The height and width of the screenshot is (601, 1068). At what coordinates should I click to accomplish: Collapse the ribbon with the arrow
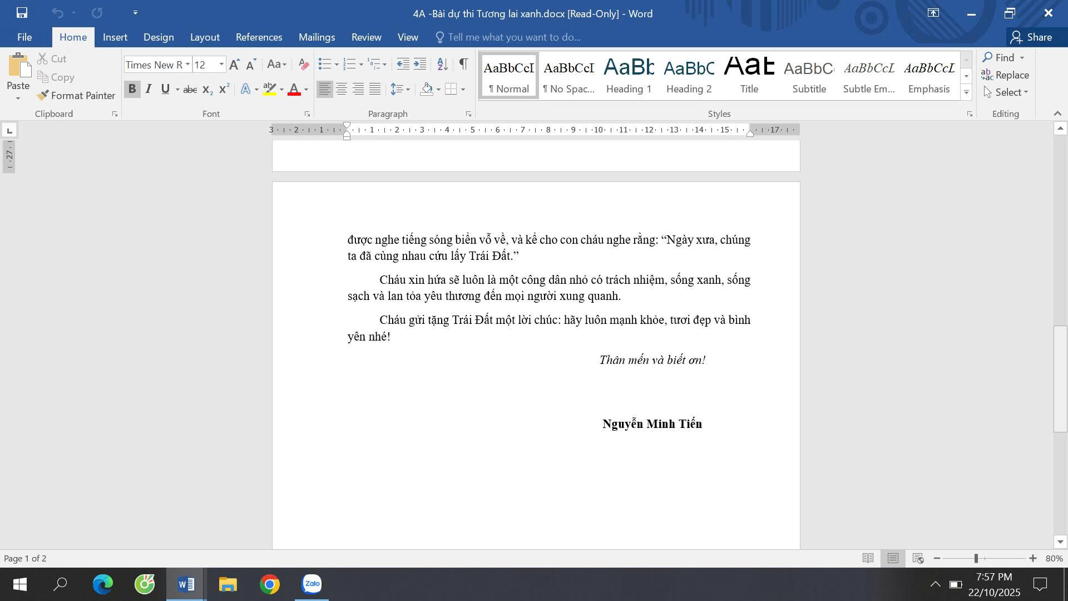coord(1057,114)
